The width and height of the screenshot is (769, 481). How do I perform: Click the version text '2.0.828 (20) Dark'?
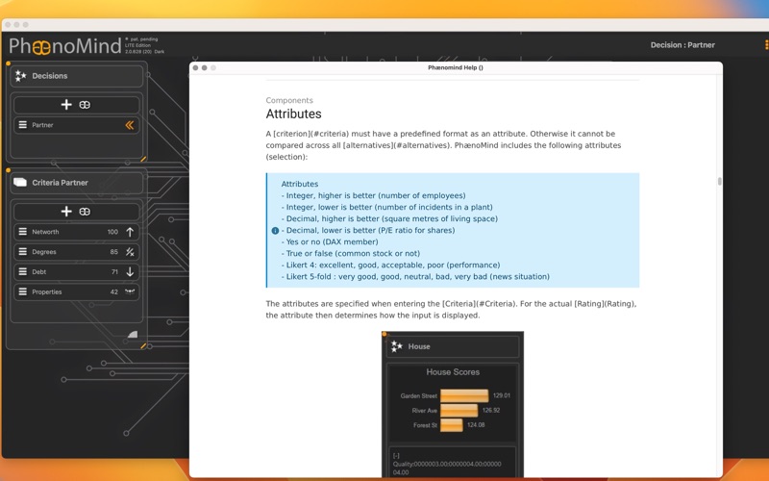coord(145,52)
